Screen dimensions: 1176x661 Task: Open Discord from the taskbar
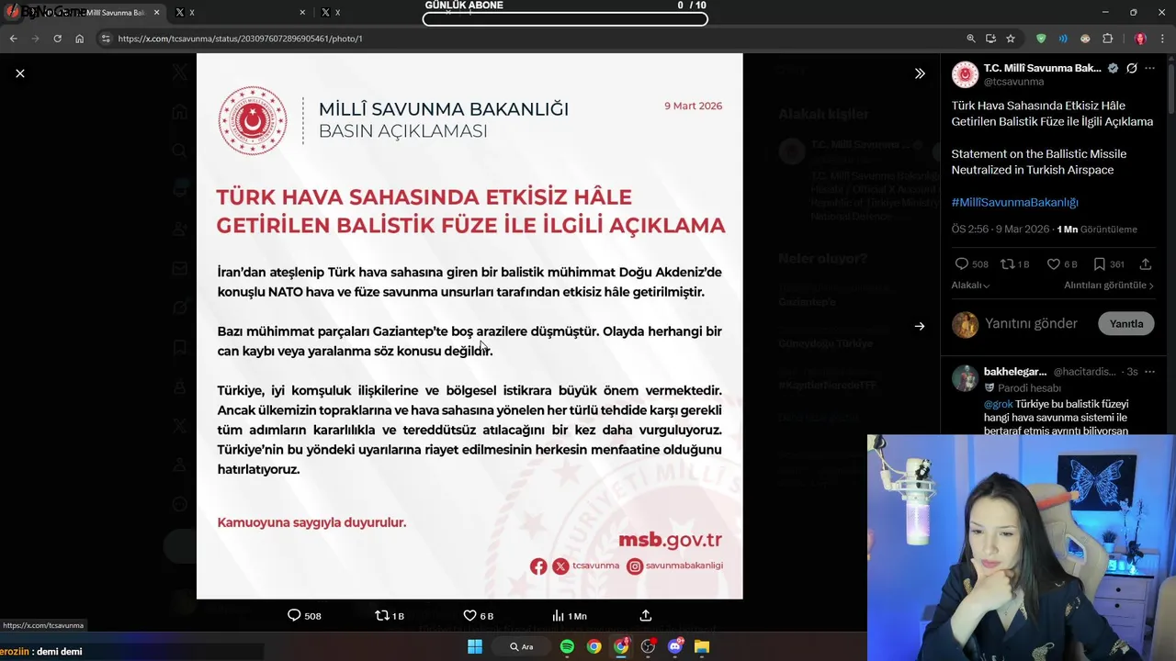tap(675, 646)
